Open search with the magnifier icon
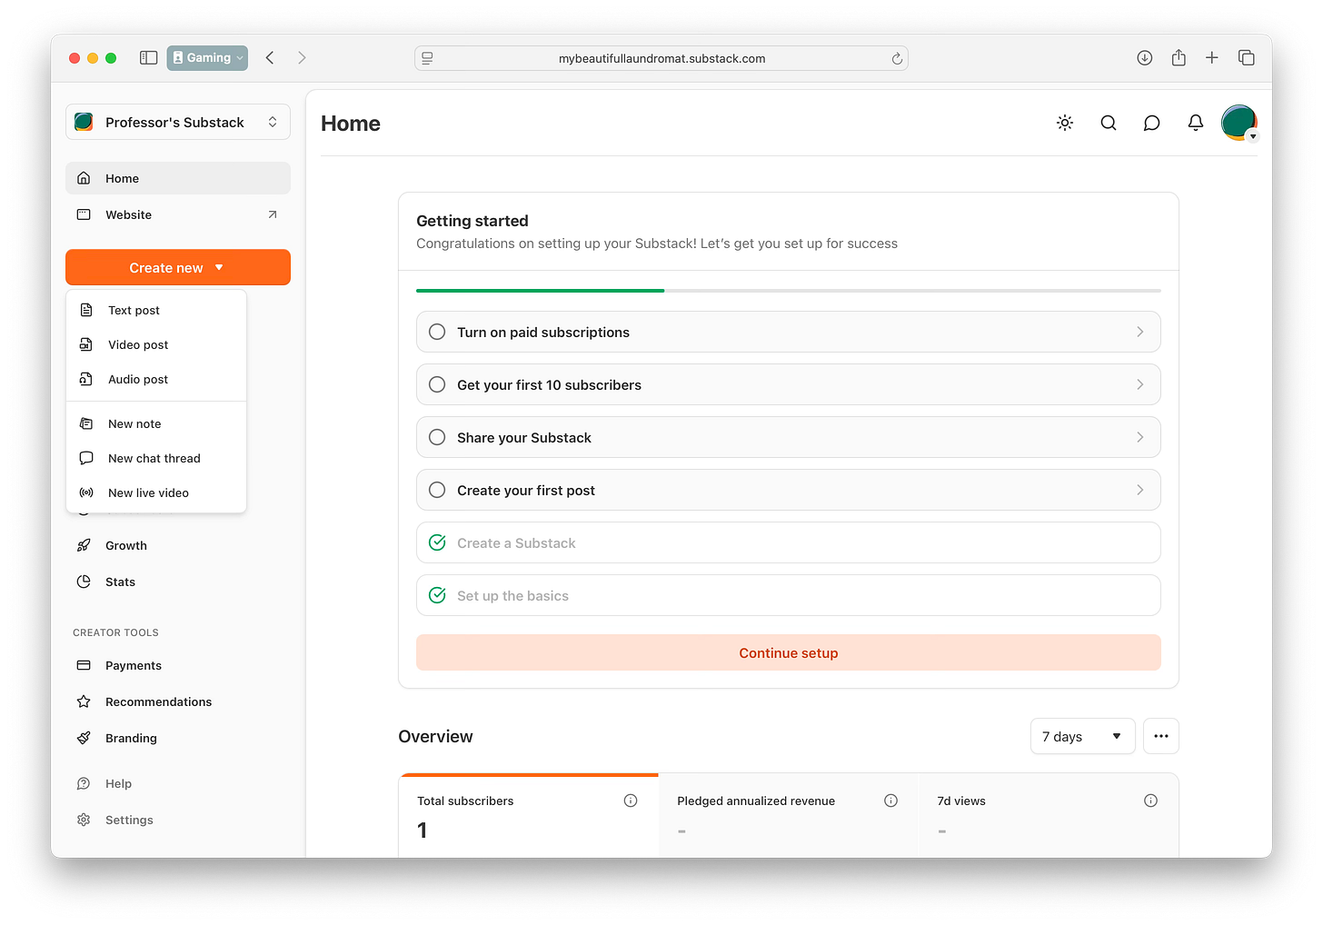This screenshot has width=1323, height=925. [1109, 123]
